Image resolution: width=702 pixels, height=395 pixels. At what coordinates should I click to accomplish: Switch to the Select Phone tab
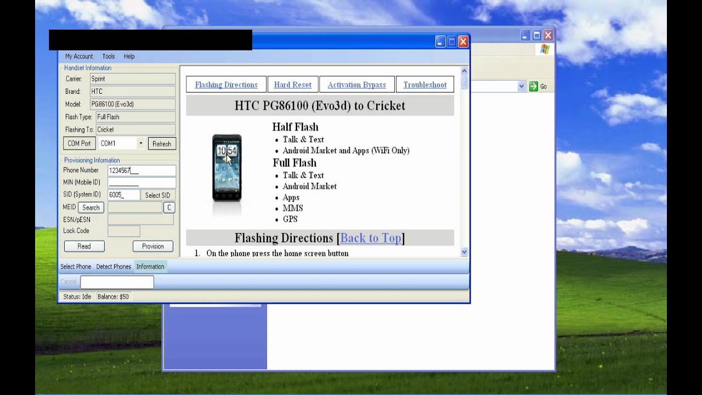(x=76, y=267)
